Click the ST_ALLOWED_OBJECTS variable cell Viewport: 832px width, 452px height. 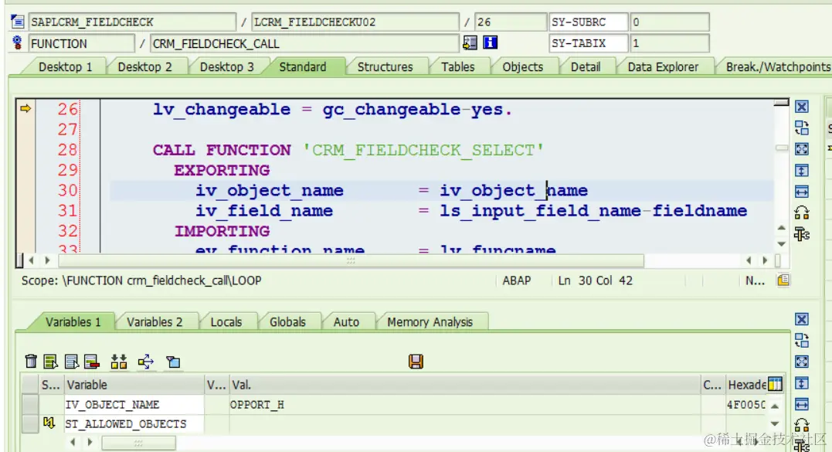(134, 423)
